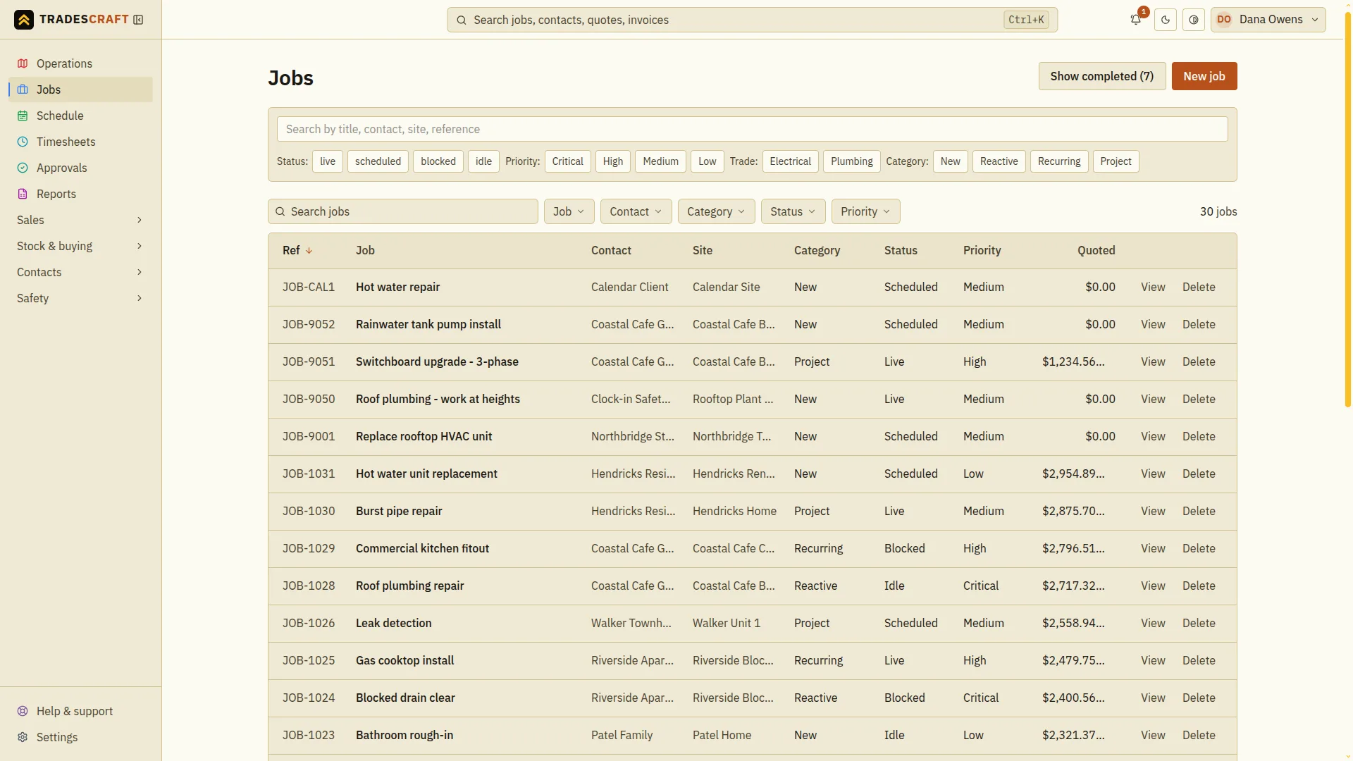This screenshot has height=761, width=1353.
Task: Open the Contact filter dropdown
Action: (x=636, y=211)
